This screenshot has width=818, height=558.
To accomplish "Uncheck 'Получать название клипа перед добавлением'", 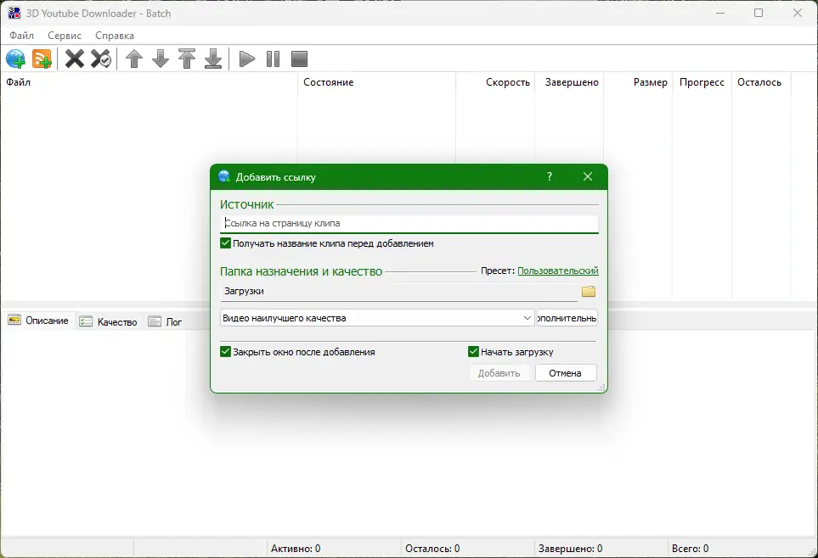I will pyautogui.click(x=225, y=243).
